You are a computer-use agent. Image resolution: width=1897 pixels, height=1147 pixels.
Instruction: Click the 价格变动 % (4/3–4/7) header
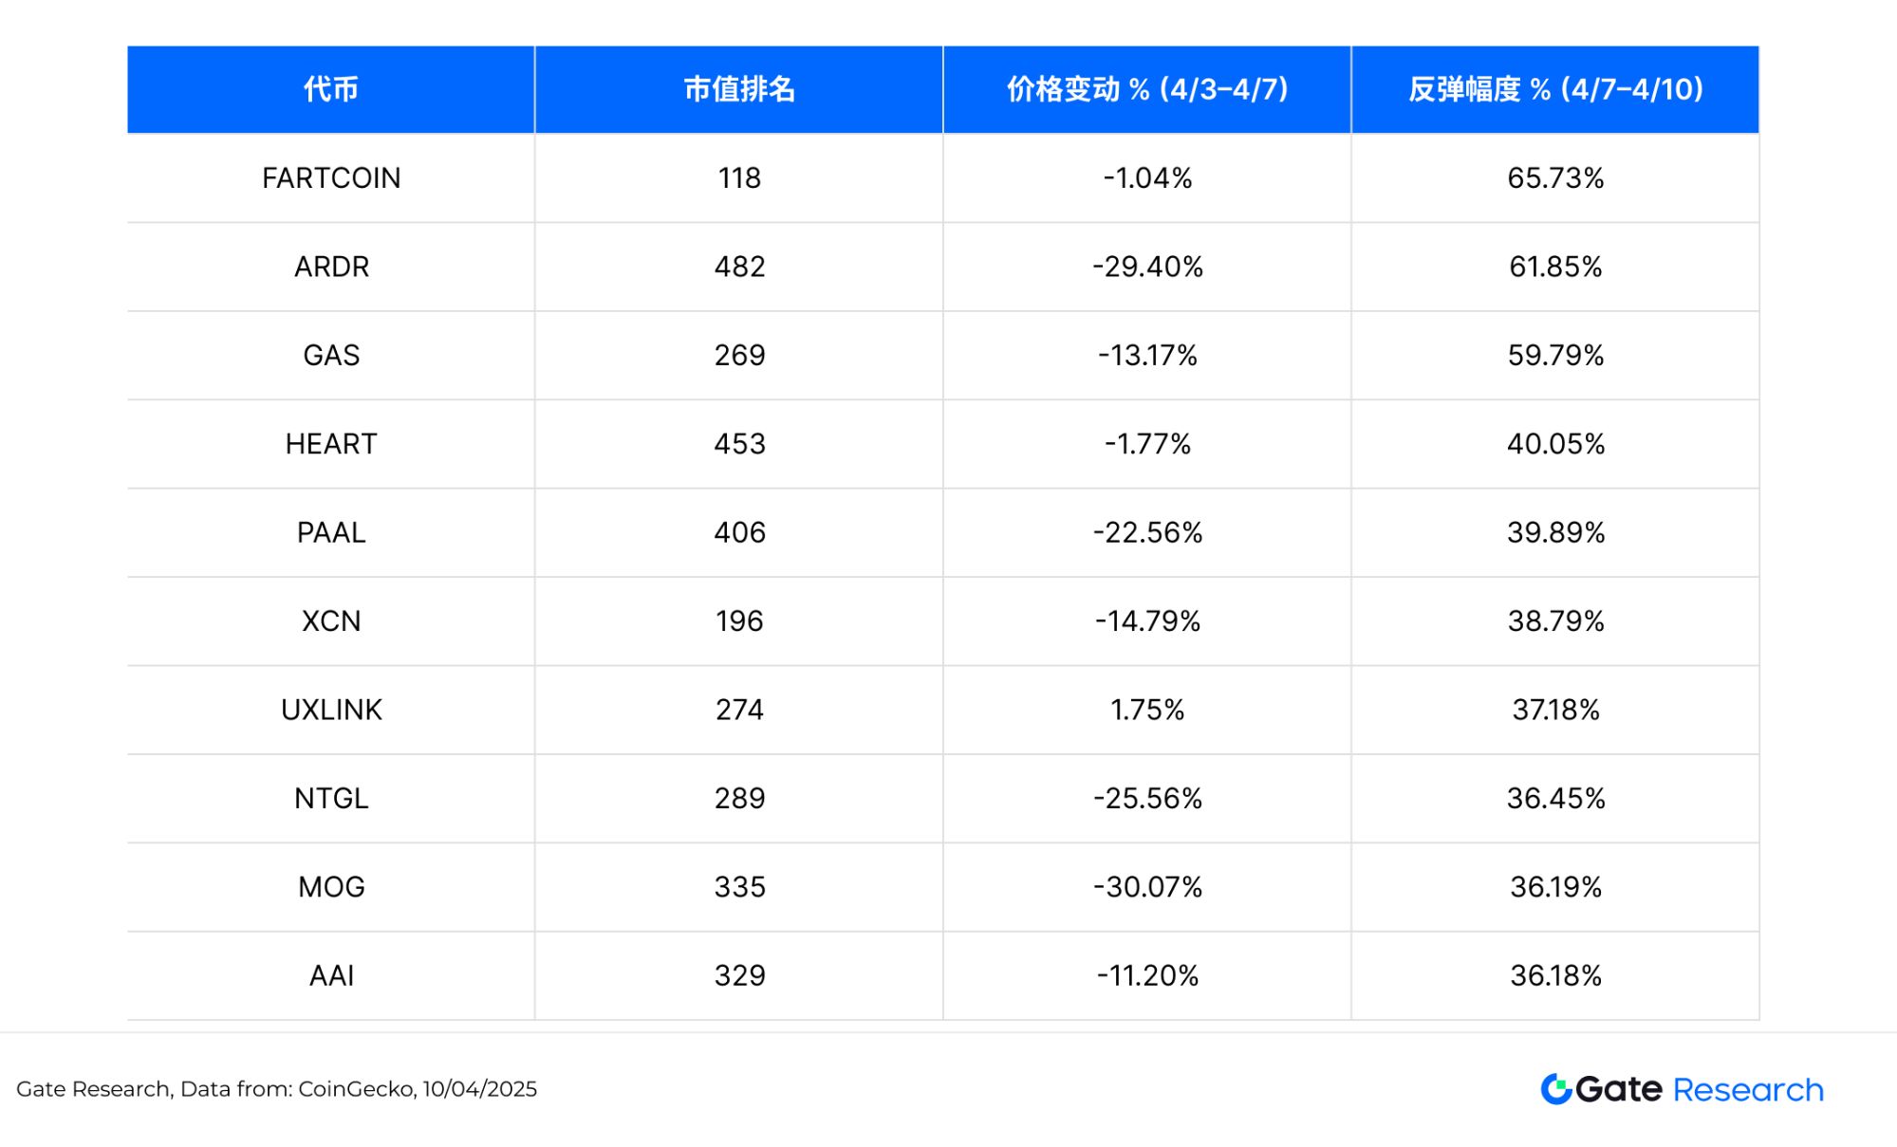(x=1147, y=89)
